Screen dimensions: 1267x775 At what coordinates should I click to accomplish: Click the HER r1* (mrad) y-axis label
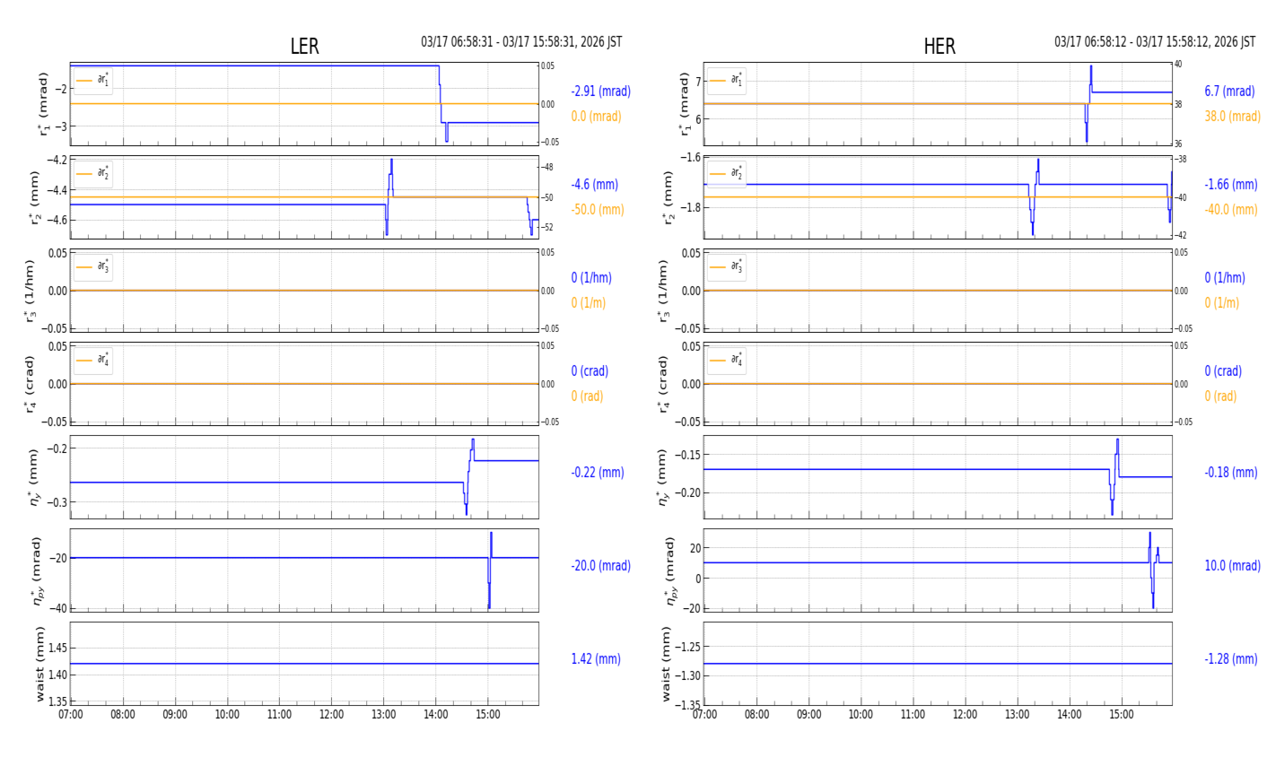pos(686,104)
